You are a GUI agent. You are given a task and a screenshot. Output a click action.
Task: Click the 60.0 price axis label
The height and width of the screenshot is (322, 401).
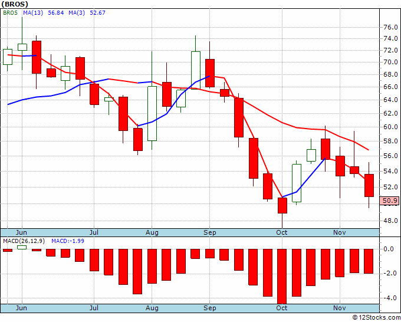(x=390, y=127)
